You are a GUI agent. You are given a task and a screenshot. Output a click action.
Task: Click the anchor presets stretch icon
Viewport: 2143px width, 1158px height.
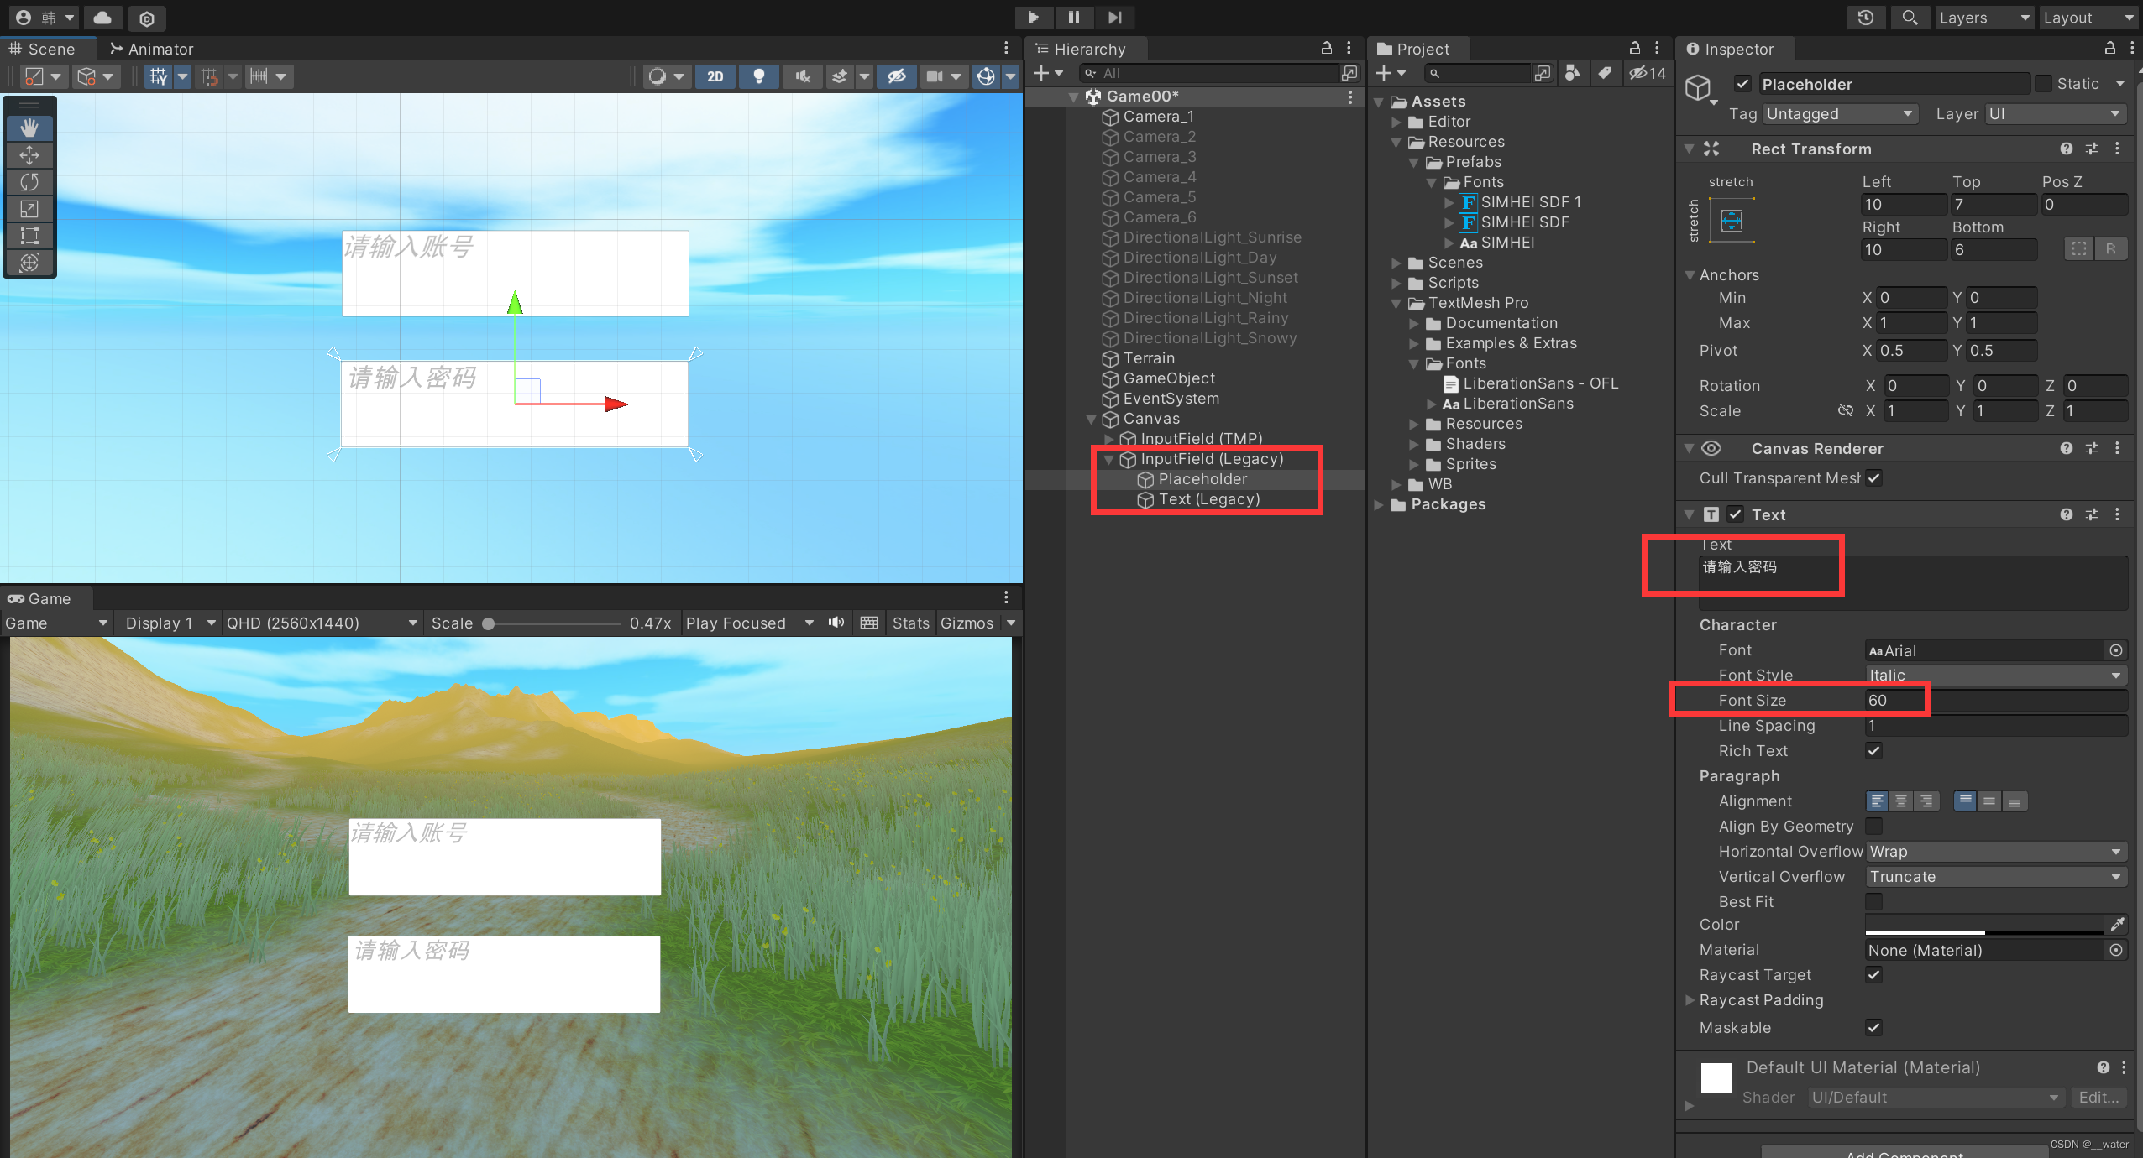1731,221
